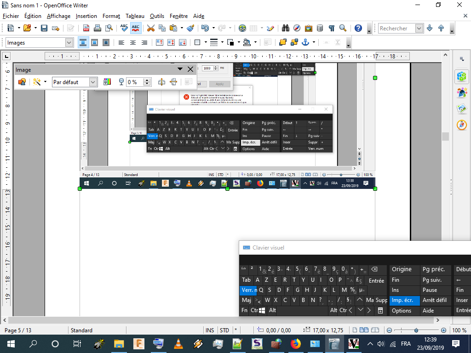This screenshot has width=471, height=353.
Task: Open the Gallery icon in toolbar
Action: coord(308,28)
